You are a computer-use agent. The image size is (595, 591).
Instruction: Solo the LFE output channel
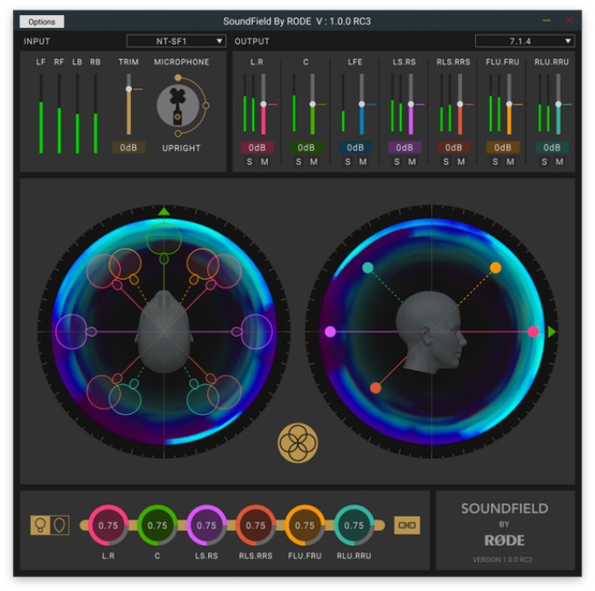(348, 162)
